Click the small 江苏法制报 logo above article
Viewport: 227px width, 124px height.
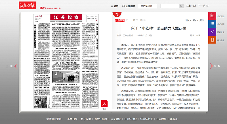point(120,20)
